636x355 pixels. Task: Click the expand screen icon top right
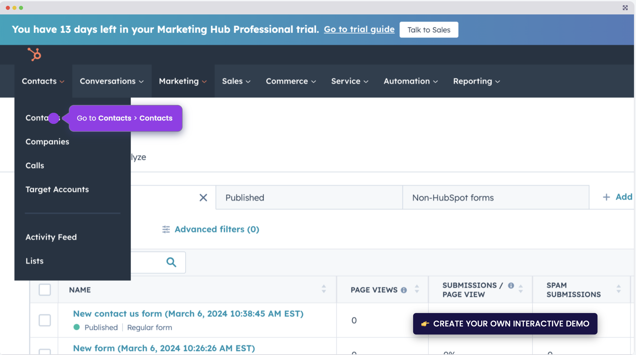[625, 8]
